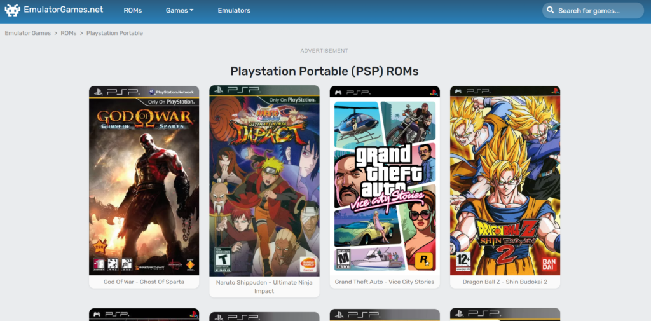Select the Playstation Portable breadcrumb
The width and height of the screenshot is (651, 321).
[x=114, y=33]
